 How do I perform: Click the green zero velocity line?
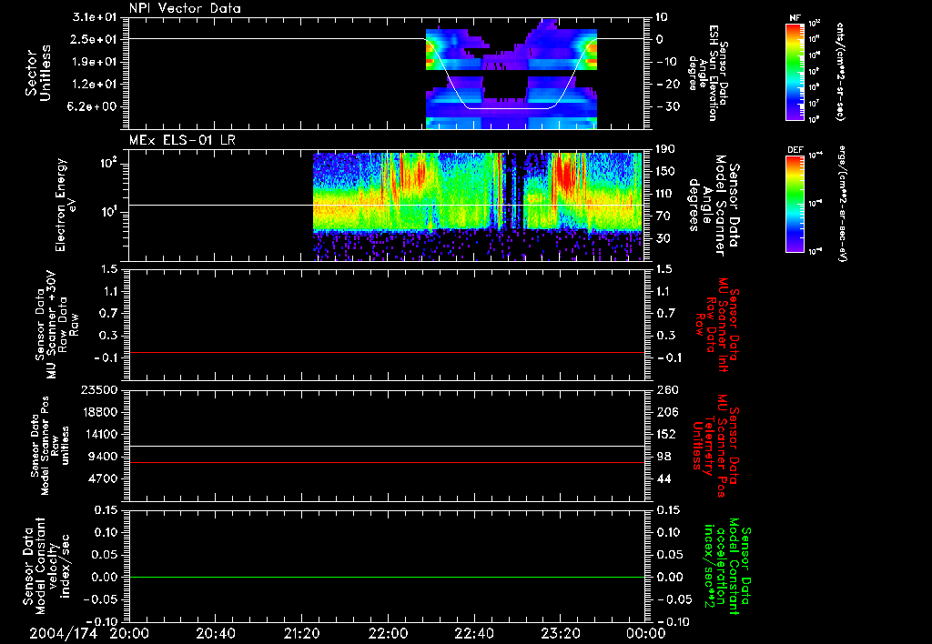387,577
